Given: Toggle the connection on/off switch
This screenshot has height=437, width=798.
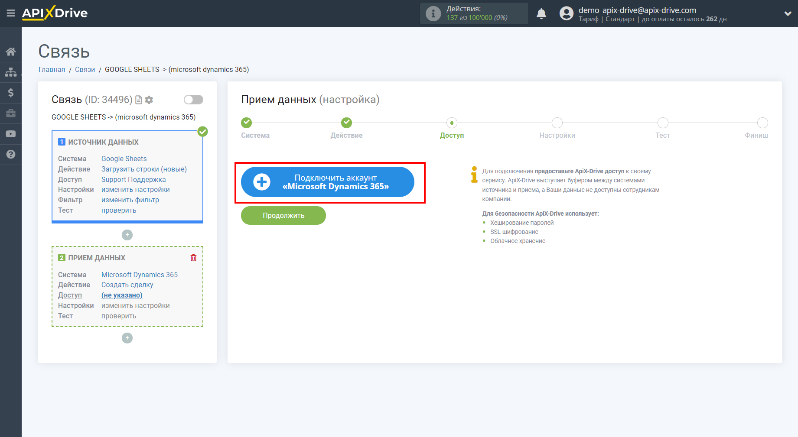Looking at the screenshot, I should coord(193,100).
